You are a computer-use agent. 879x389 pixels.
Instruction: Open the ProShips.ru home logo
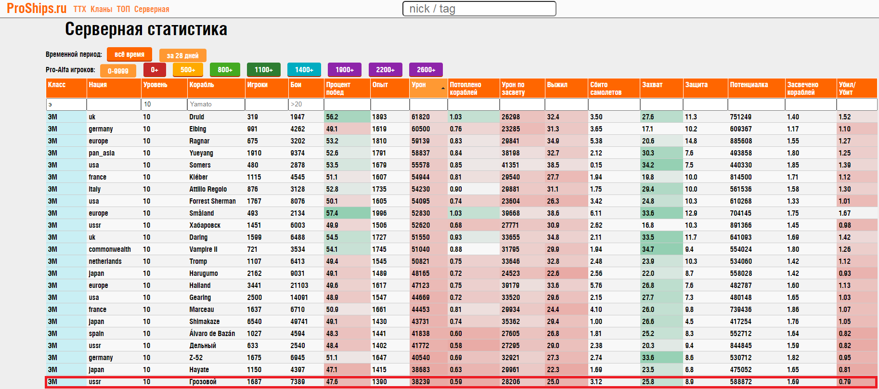coord(37,9)
